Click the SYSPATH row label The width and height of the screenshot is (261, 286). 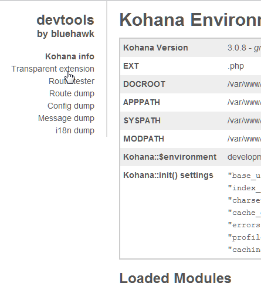click(142, 120)
